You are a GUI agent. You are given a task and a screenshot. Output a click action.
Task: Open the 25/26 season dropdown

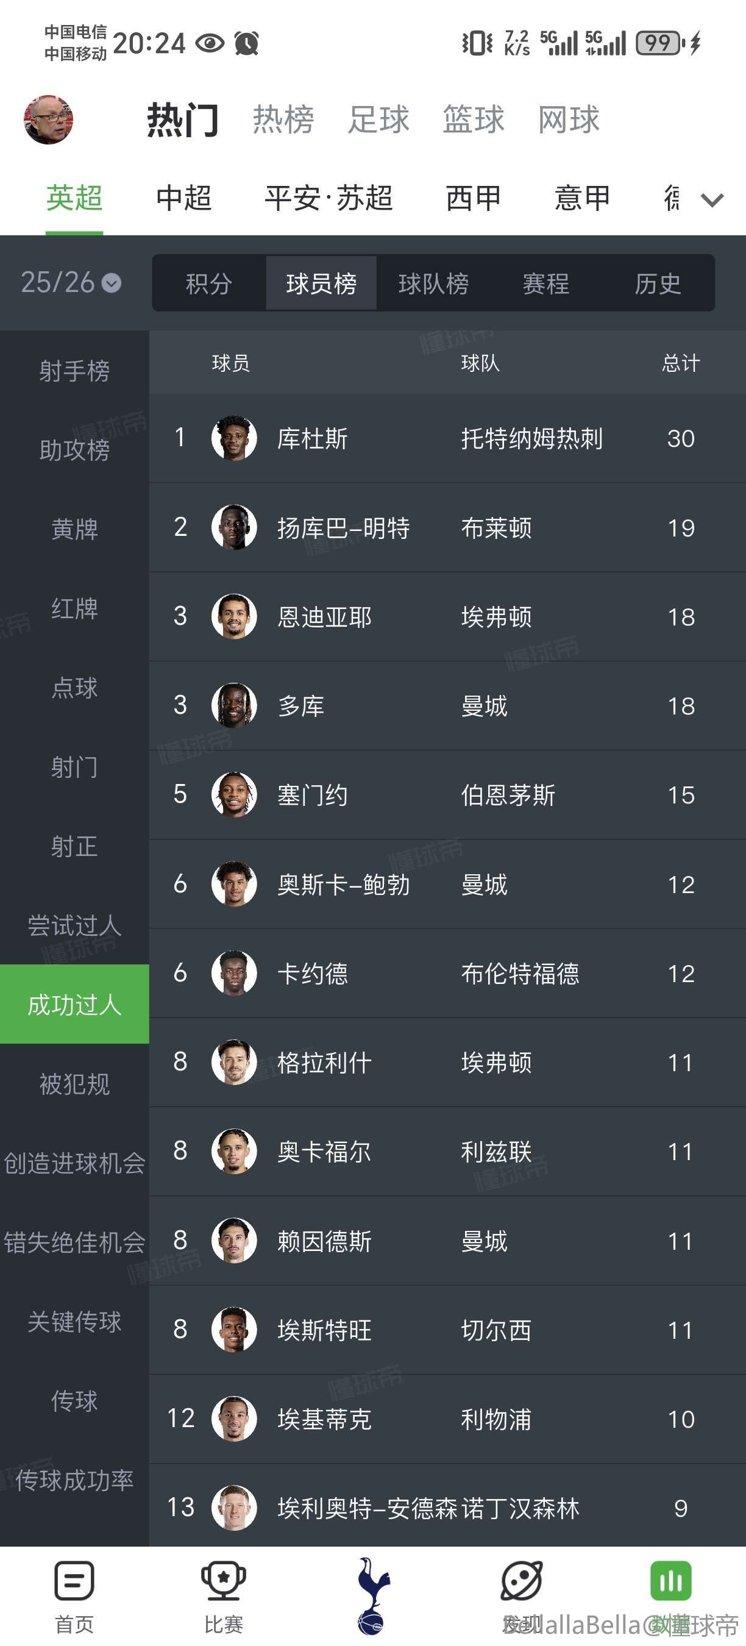point(71,282)
